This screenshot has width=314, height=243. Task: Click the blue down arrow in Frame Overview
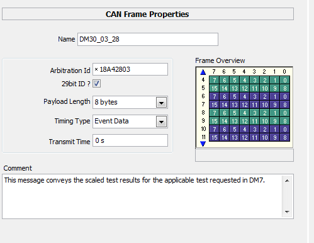(x=203, y=144)
